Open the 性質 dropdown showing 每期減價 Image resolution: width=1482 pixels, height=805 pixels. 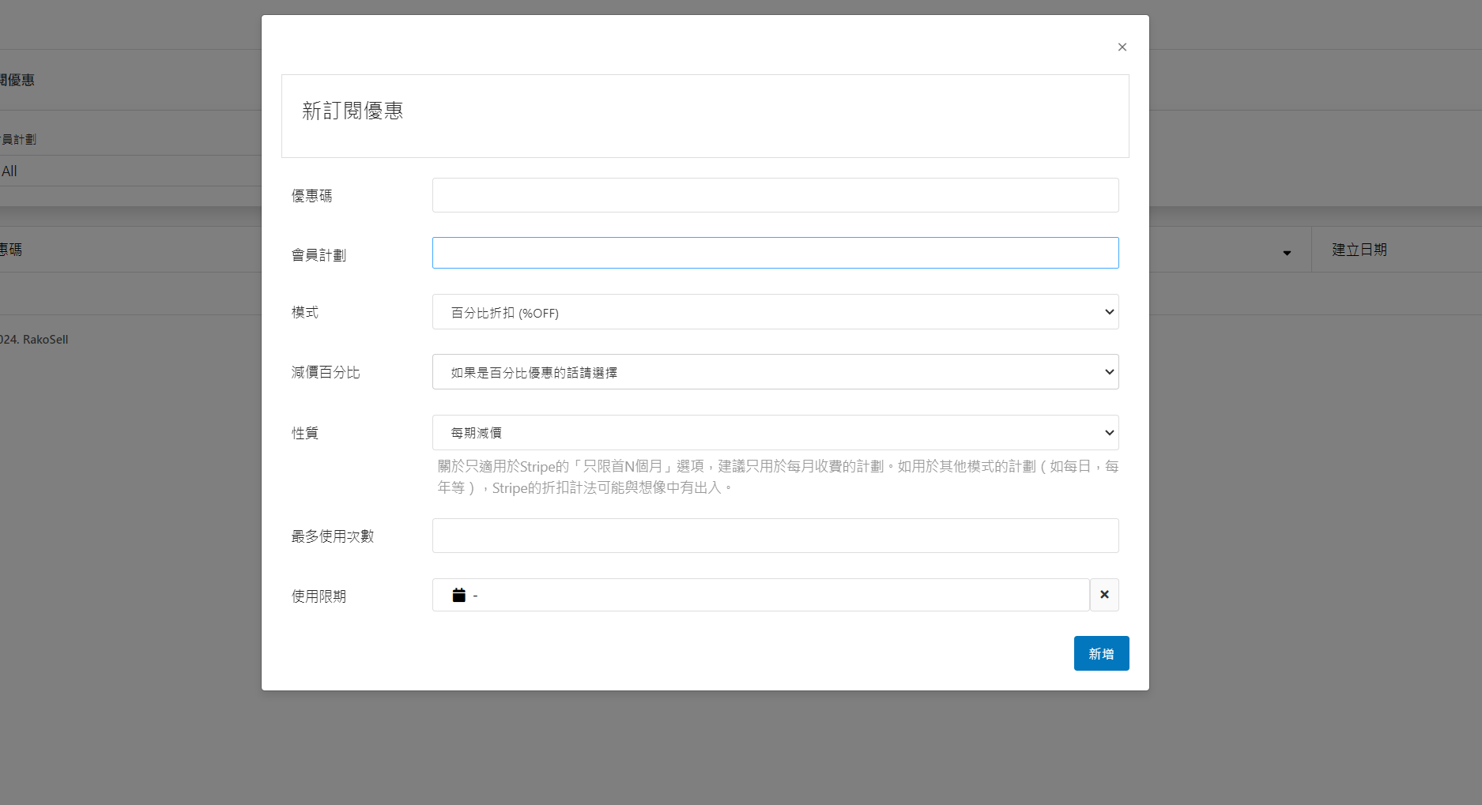coord(775,433)
